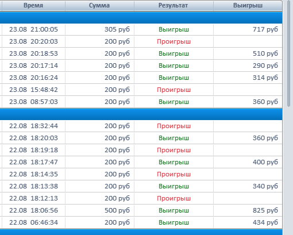The image size is (293, 235).
Task: Click Выигрыш result in the 20:18:53 row
Action: 174,53
